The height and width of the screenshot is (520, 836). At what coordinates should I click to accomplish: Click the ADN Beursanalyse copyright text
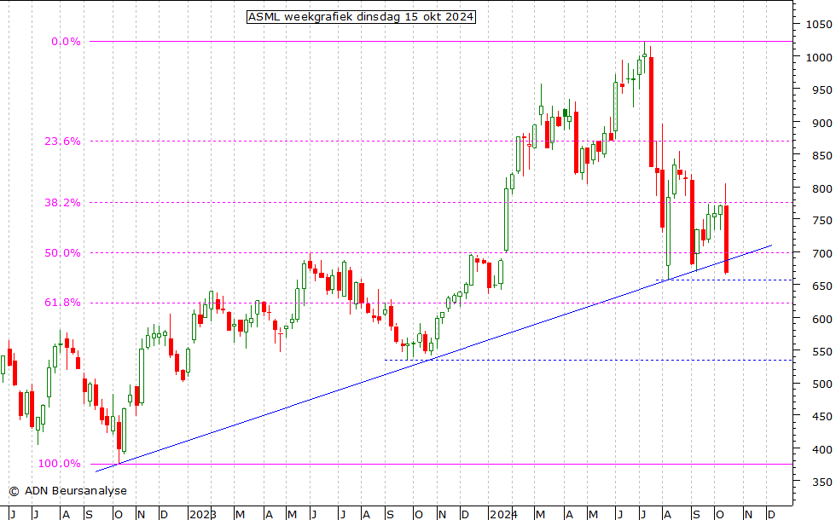pos(67,491)
